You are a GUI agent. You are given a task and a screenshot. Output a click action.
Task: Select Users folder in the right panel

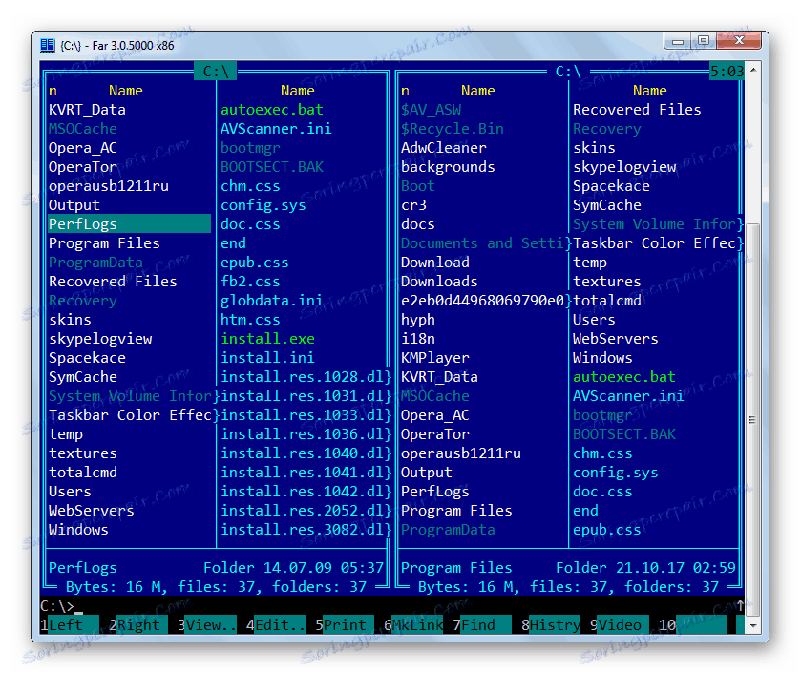tap(594, 320)
